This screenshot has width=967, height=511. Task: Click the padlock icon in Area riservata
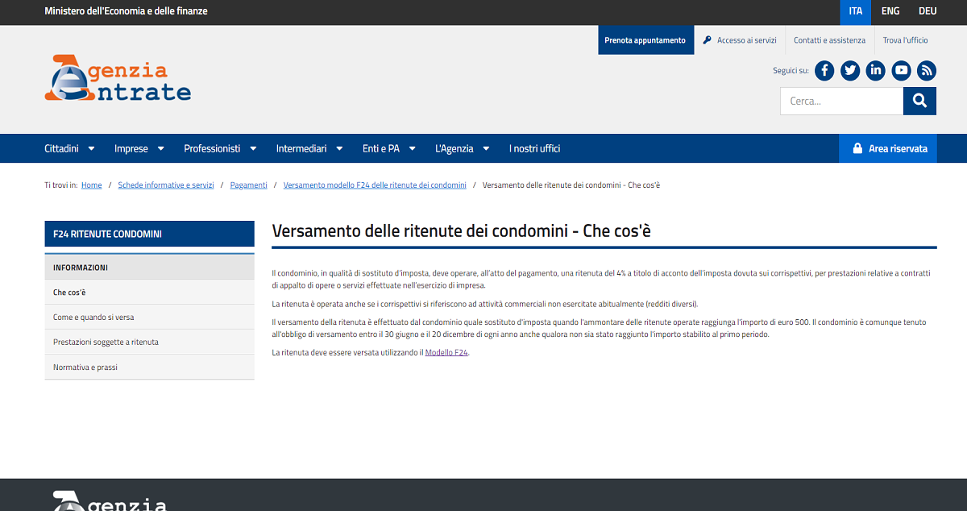[857, 148]
